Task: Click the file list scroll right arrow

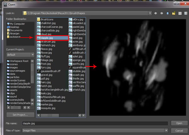Action: [83, 115]
